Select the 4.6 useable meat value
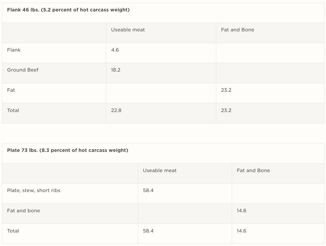 [x=115, y=50]
